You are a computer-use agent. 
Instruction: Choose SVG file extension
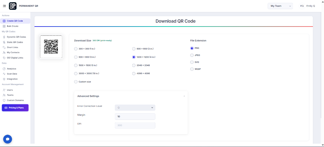click(x=192, y=62)
